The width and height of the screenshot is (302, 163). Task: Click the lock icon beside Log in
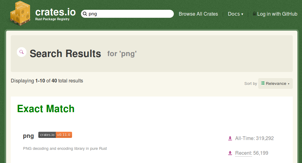click(254, 14)
